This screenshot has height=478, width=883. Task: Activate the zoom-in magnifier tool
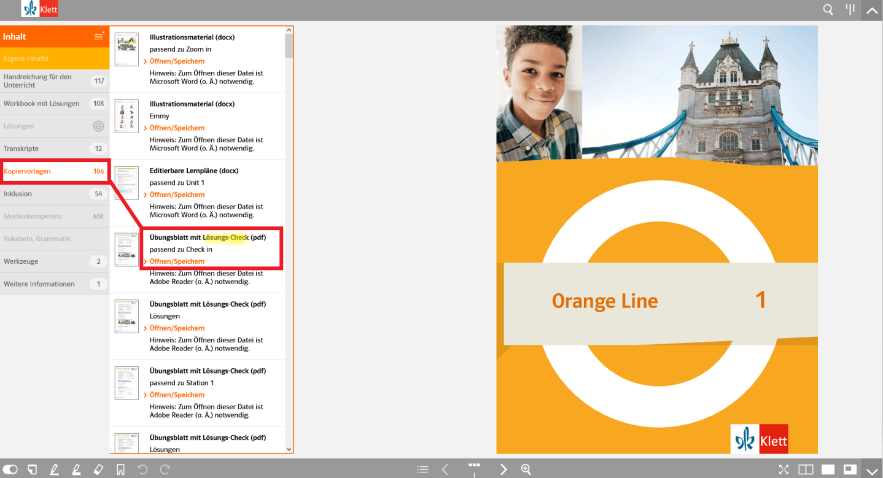click(526, 469)
